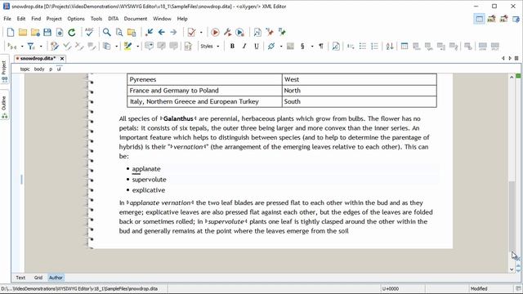Expand the copy/paste special dropdown arrow

(116, 47)
